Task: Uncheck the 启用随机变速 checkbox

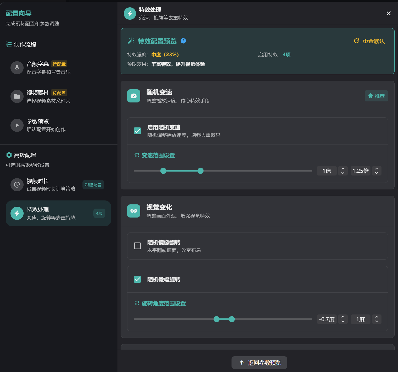Action: click(137, 131)
